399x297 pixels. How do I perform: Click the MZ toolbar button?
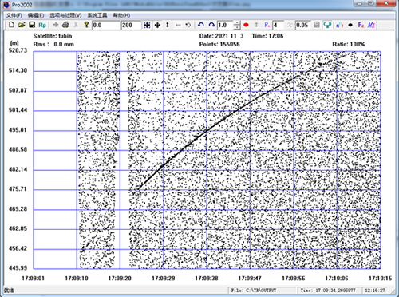tap(371, 25)
